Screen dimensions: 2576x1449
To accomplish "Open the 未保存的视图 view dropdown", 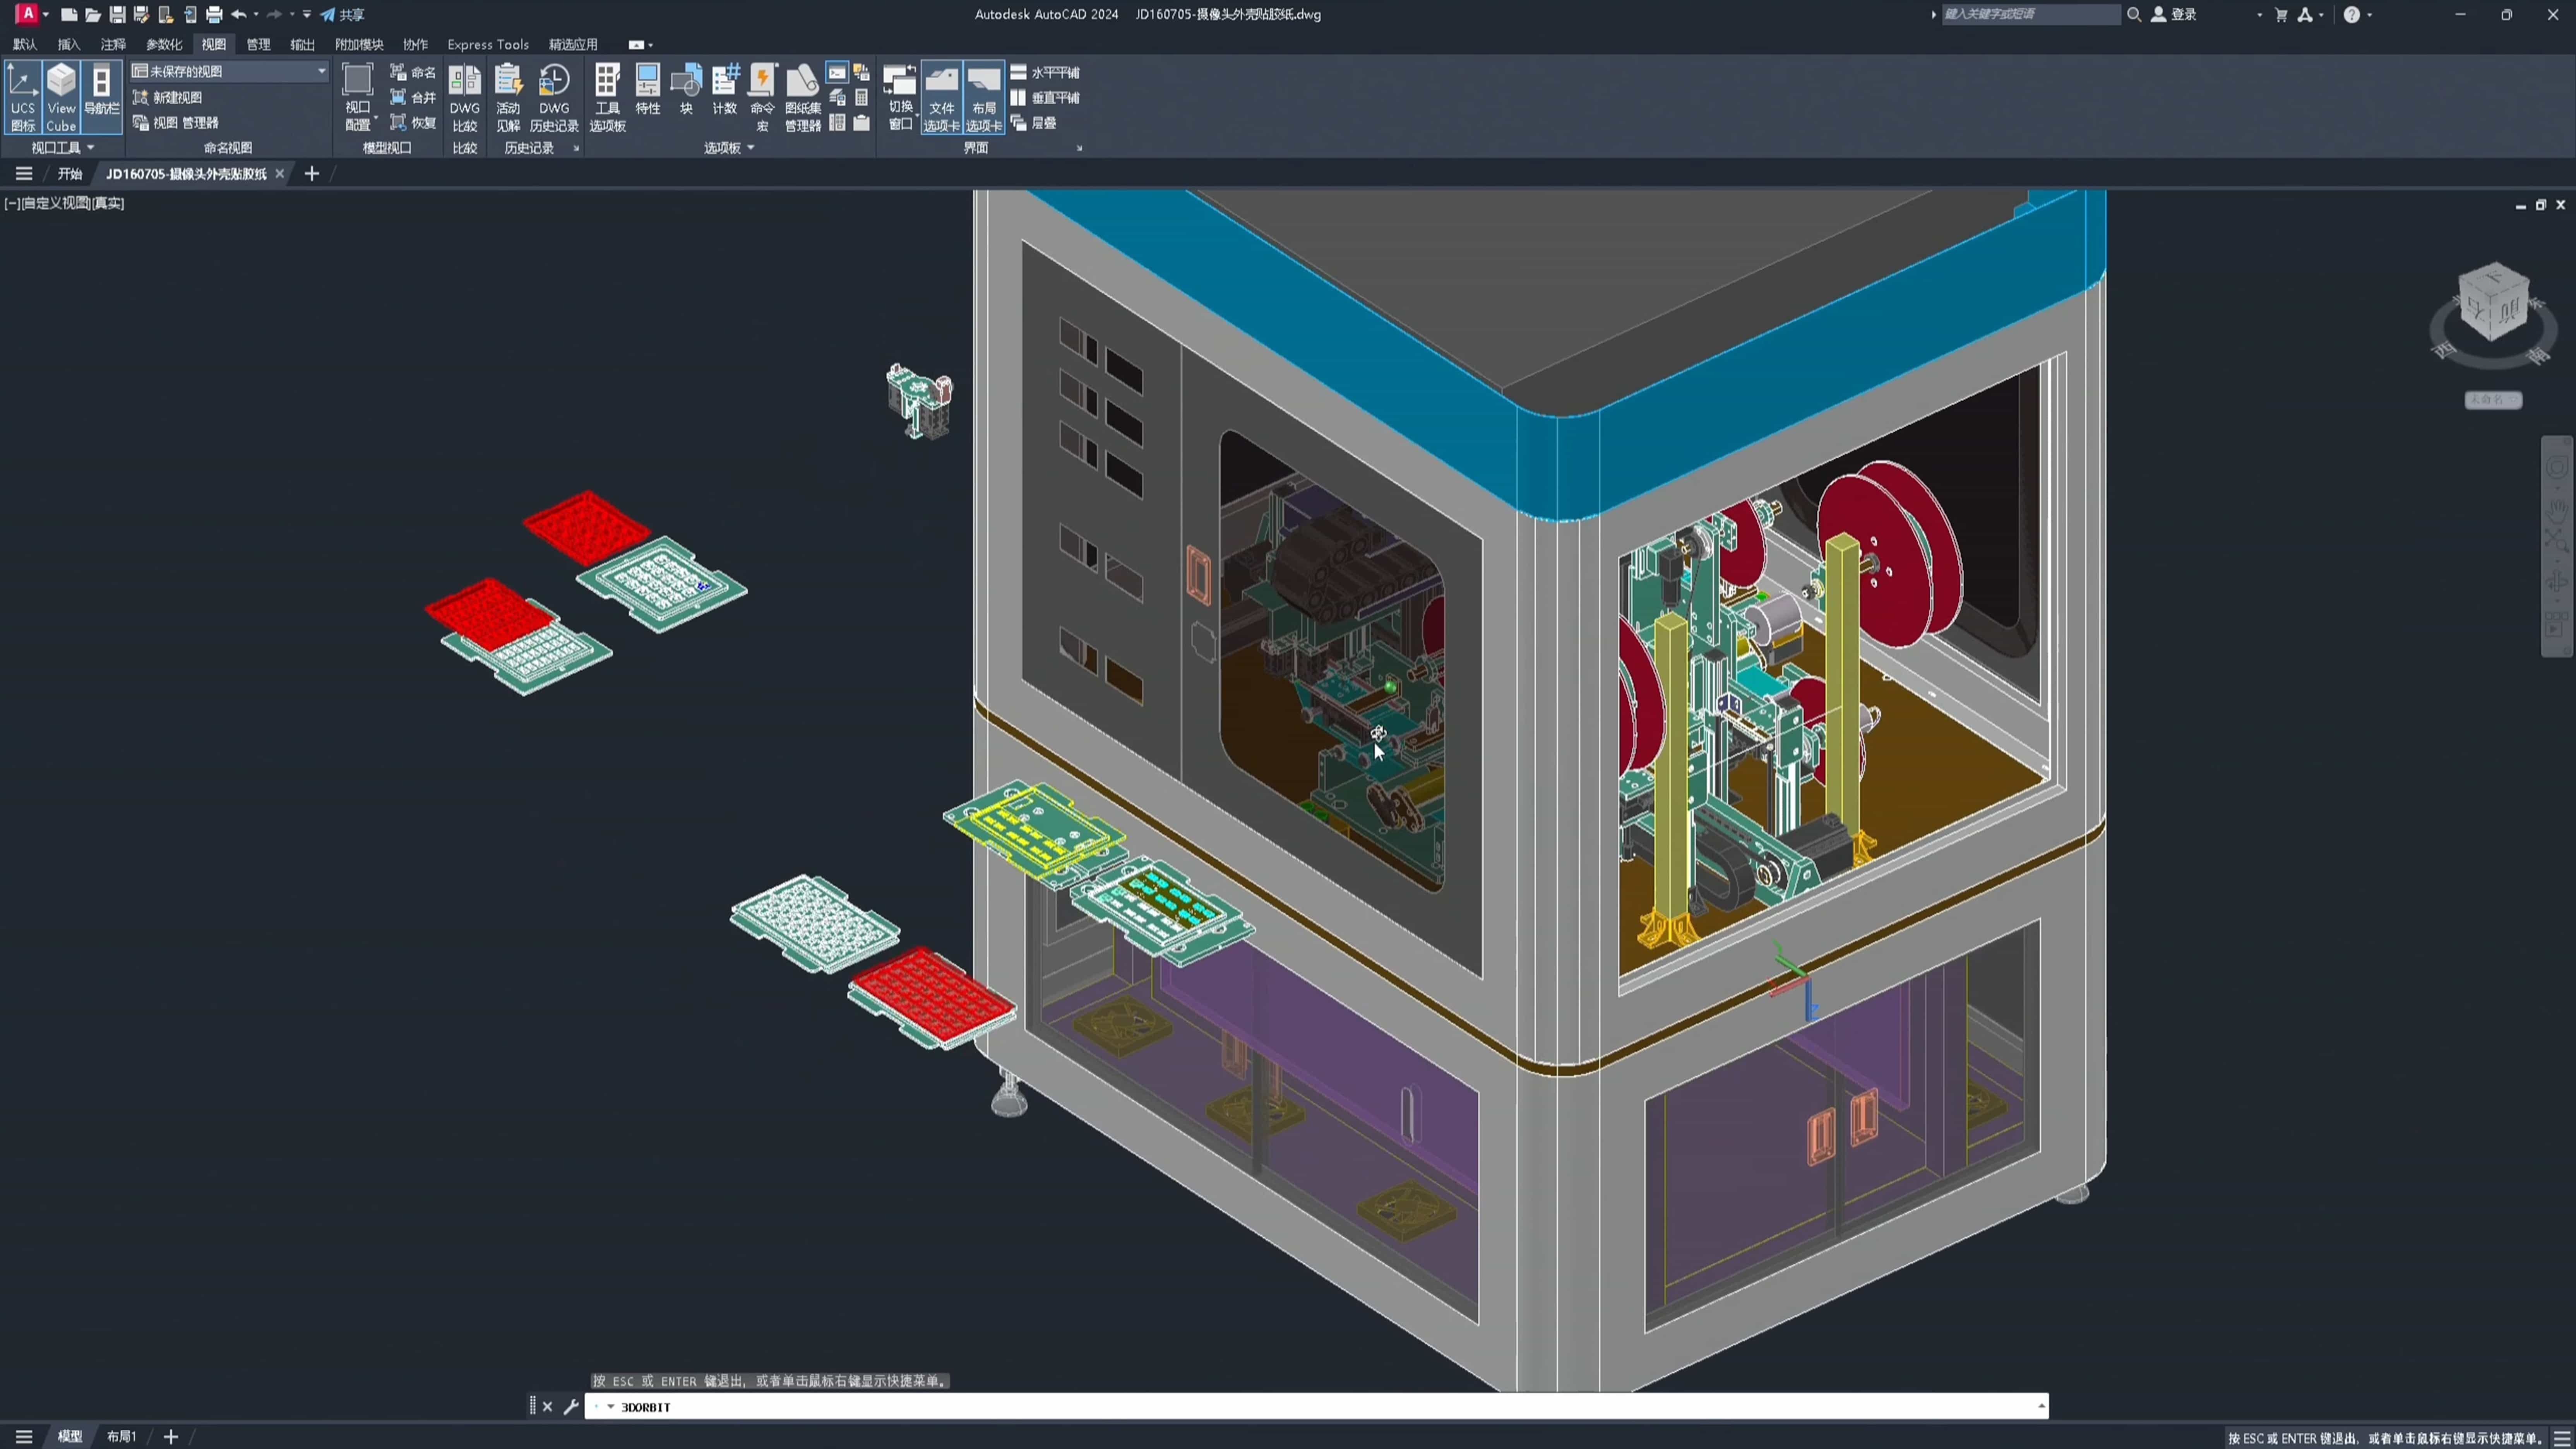I will tap(229, 71).
